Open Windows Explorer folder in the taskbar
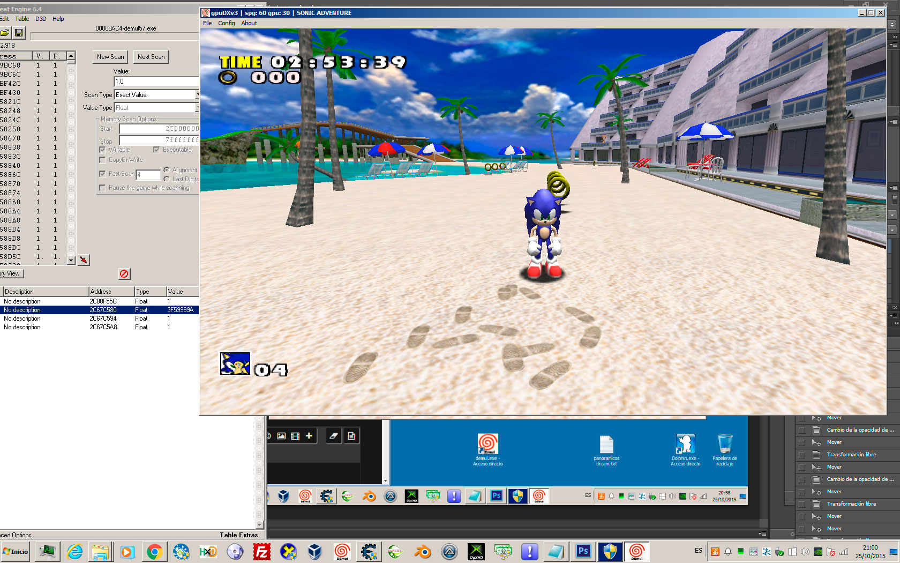Screen dimensions: 900x563 [100, 551]
